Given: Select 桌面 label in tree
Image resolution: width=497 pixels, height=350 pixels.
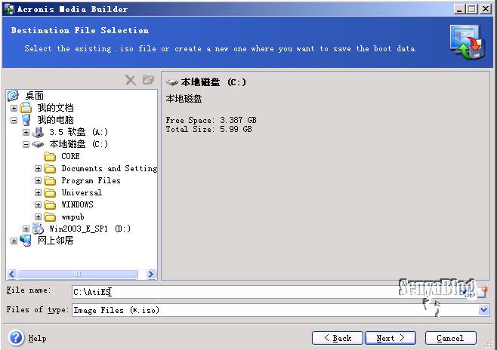Looking at the screenshot, I should [34, 96].
